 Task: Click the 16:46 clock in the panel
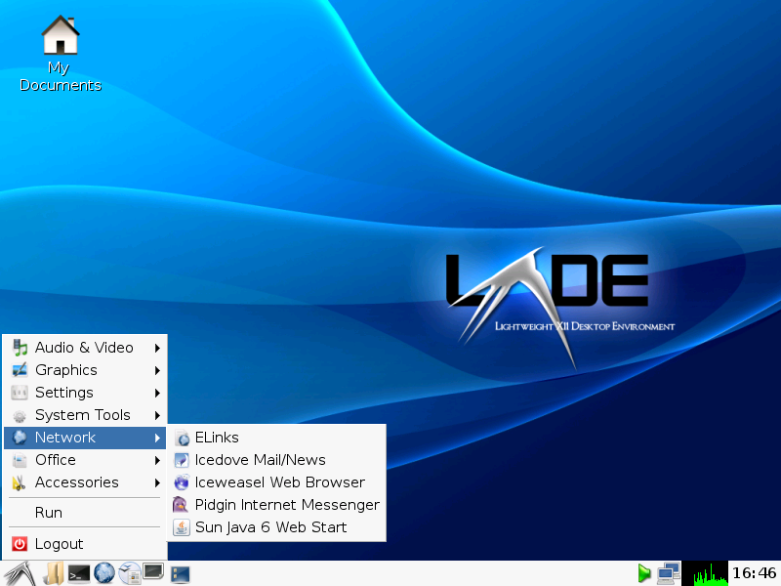pos(754,573)
